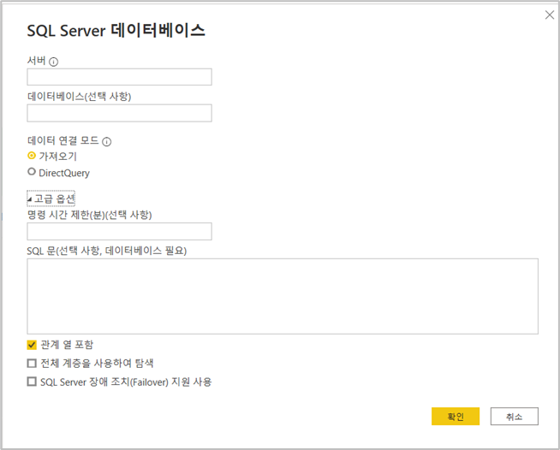
Task: Click the 데이터베이스(선택 사항) label
Action: point(80,97)
